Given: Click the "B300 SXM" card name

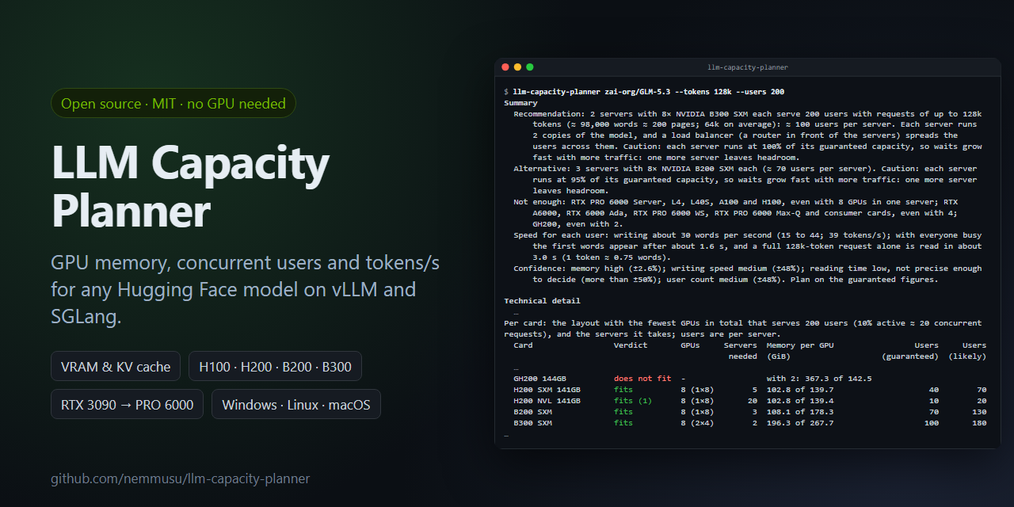Looking at the screenshot, I should (532, 423).
